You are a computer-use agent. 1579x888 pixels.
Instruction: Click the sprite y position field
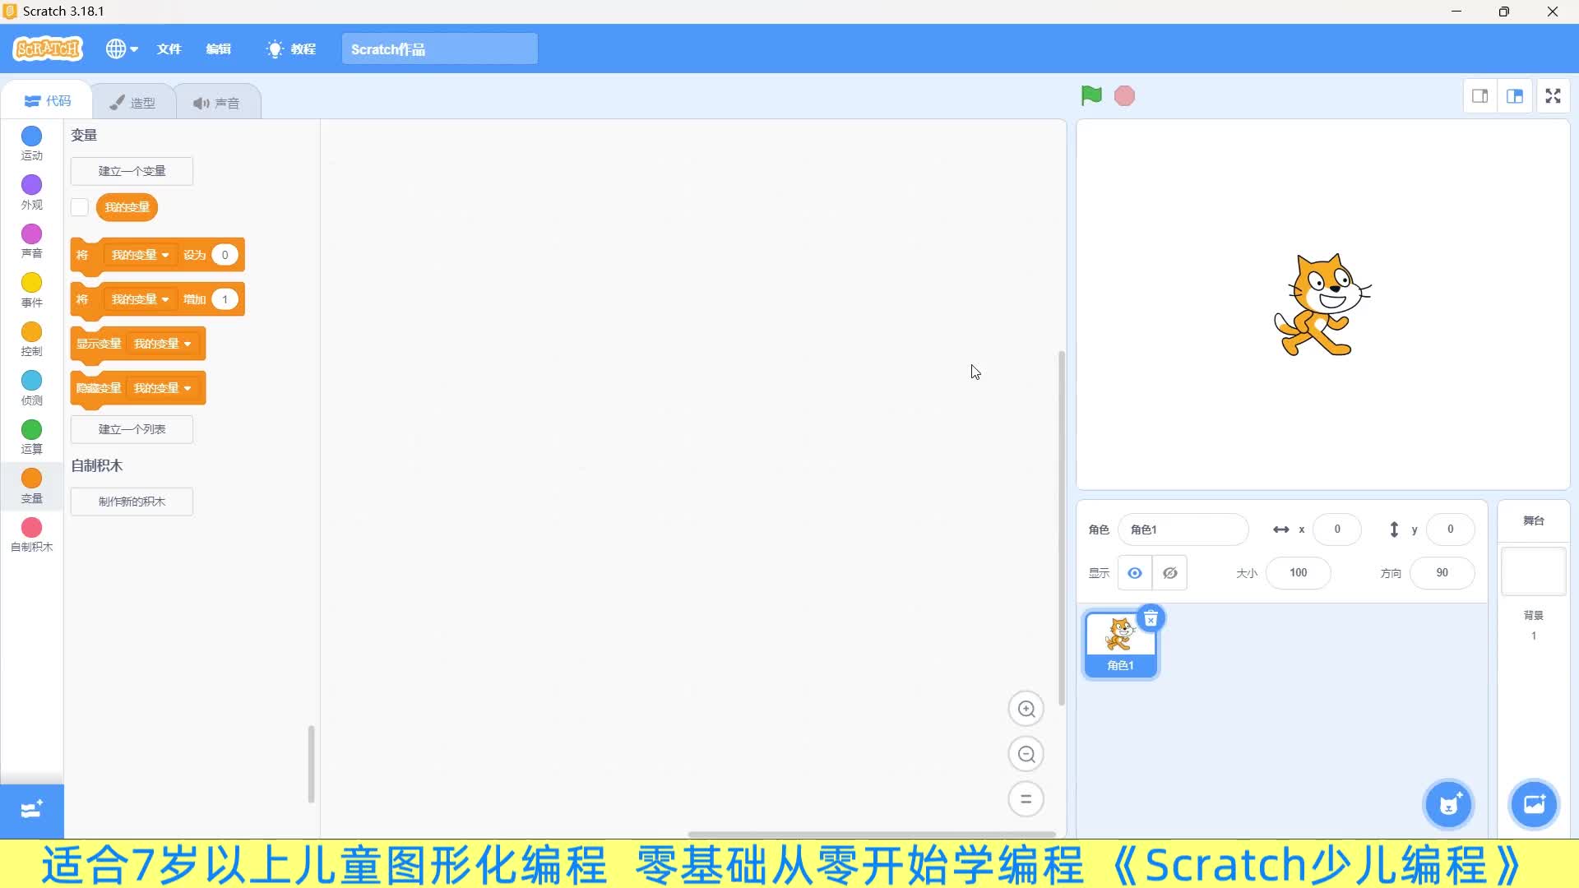(x=1450, y=530)
